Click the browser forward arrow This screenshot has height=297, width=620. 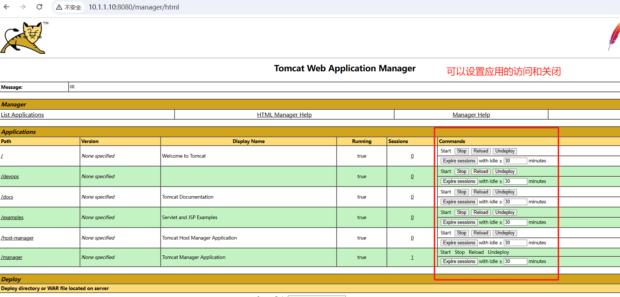pos(23,7)
